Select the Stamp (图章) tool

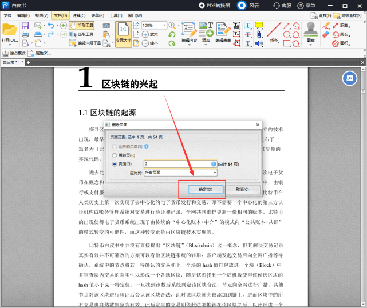coord(311,31)
